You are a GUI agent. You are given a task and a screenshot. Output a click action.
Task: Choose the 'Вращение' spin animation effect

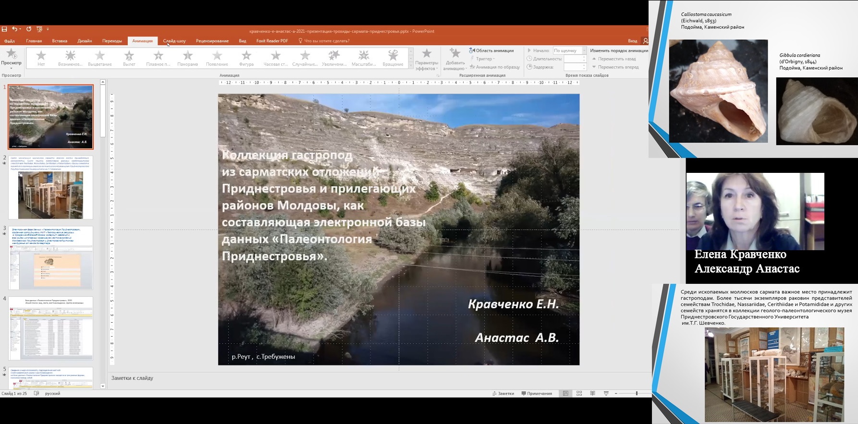coord(392,58)
